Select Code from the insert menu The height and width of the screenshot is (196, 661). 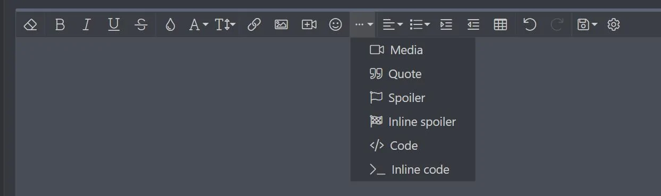(413, 146)
